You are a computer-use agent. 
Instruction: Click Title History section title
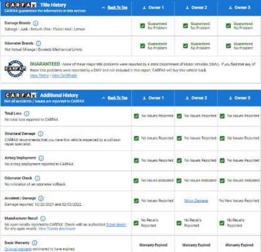[x=53, y=5]
